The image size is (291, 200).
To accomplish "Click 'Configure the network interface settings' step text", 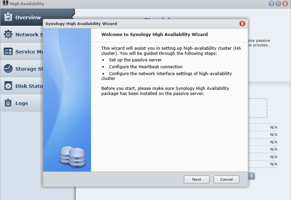I will (x=167, y=76).
